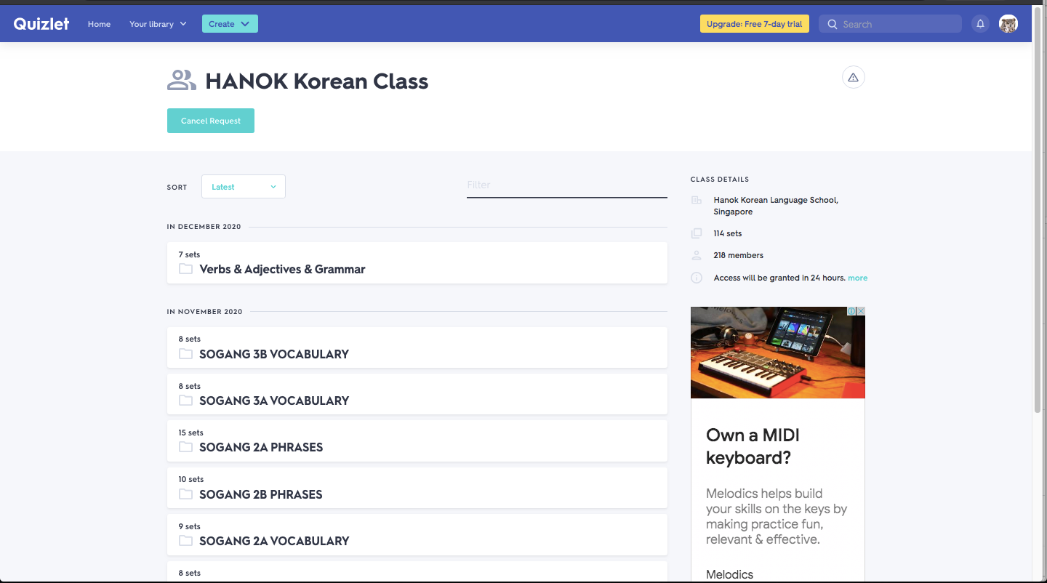Click folder icon for SOGANG 2A PHRASES
This screenshot has height=583, width=1047.
(x=185, y=447)
